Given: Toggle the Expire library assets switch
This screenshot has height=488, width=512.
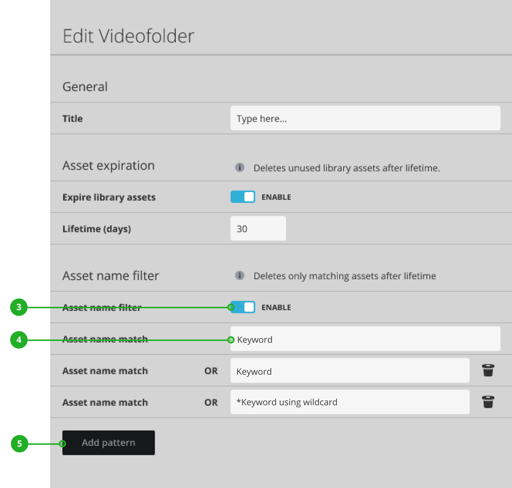Looking at the screenshot, I should [x=243, y=197].
